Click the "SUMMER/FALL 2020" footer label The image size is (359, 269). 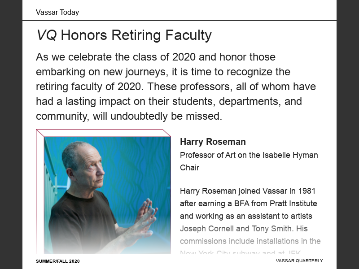[x=58, y=261]
